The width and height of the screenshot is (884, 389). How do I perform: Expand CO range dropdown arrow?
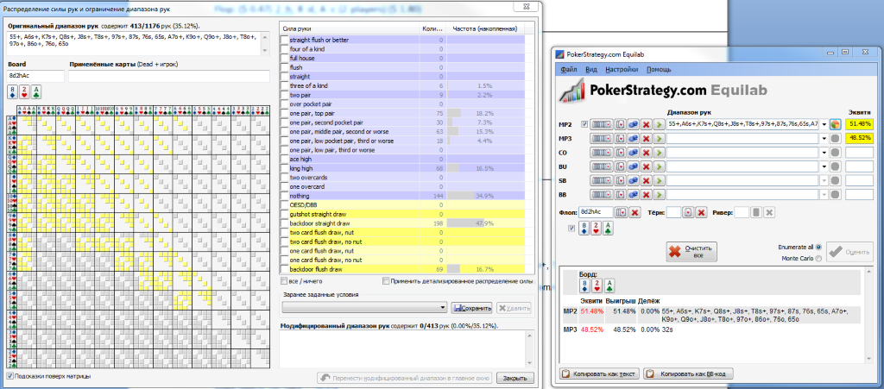click(x=824, y=152)
